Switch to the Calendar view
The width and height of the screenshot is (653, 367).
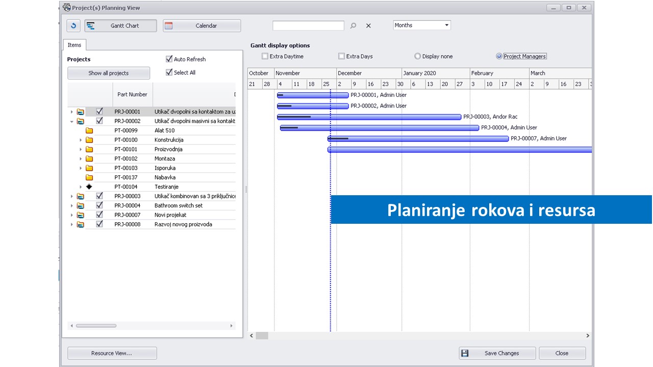[x=202, y=25]
